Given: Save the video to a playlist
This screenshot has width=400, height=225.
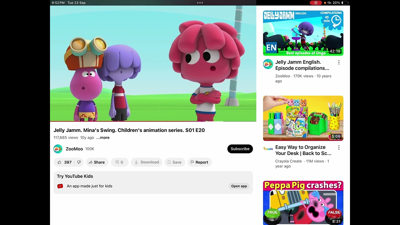Looking at the screenshot, I should click(x=174, y=162).
